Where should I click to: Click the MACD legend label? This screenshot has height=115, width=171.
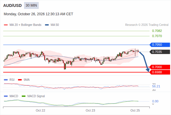pos(14,96)
